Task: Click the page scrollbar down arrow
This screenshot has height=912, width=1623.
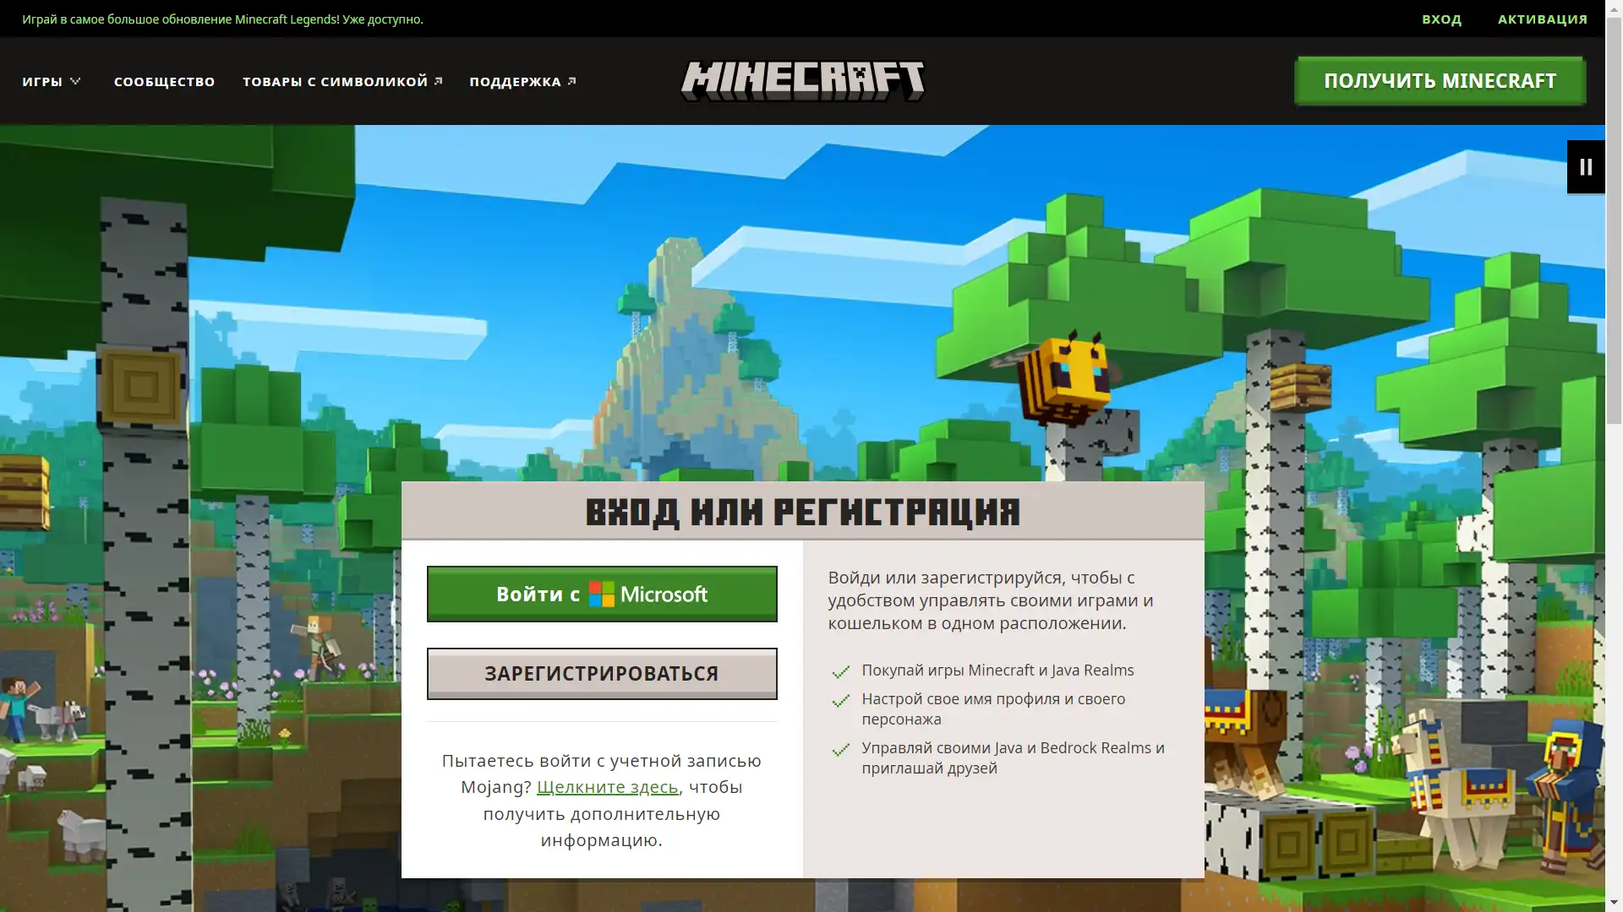Action: pyautogui.click(x=1614, y=903)
